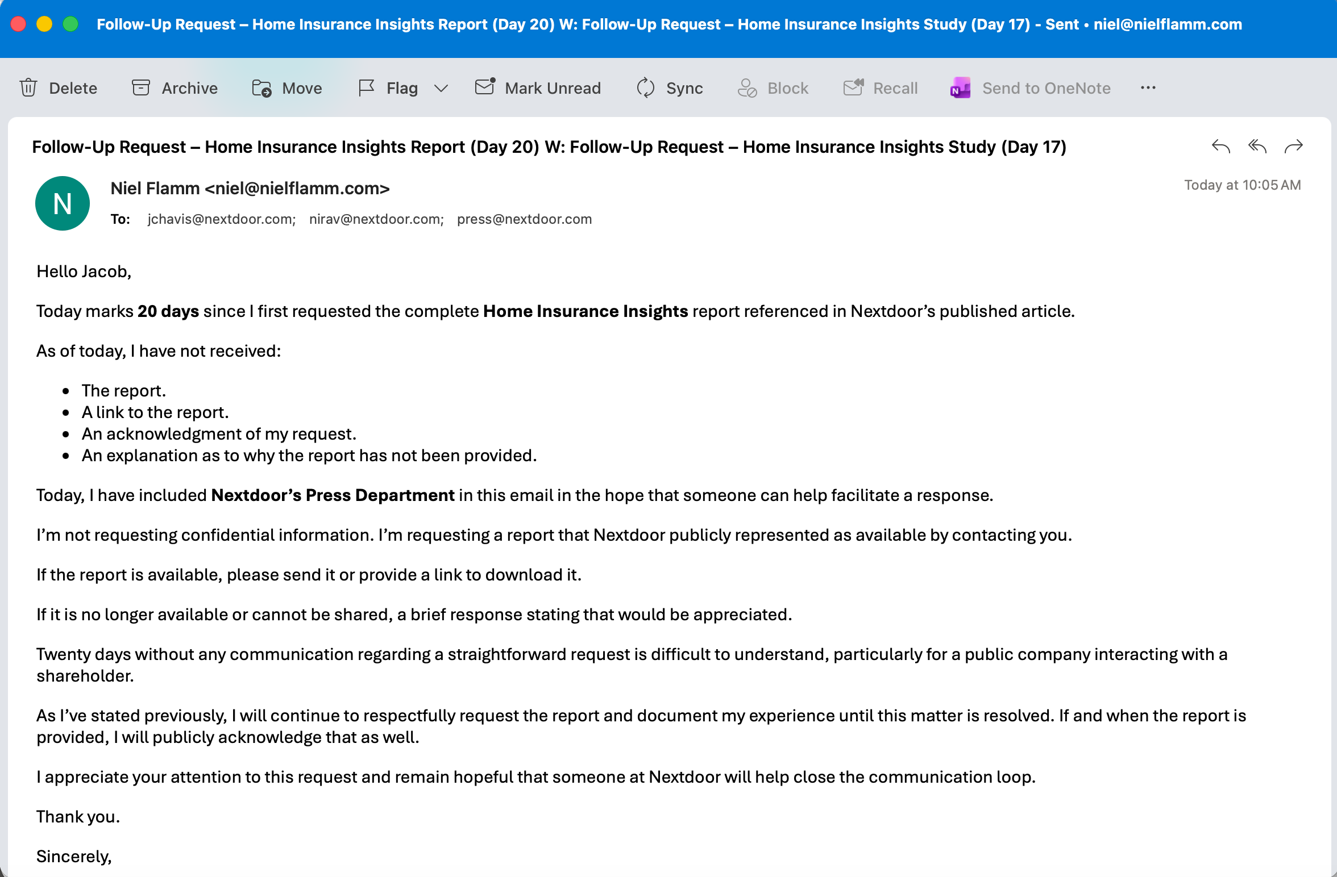Click the Move folder icon
This screenshot has width=1337, height=877.
[x=261, y=88]
